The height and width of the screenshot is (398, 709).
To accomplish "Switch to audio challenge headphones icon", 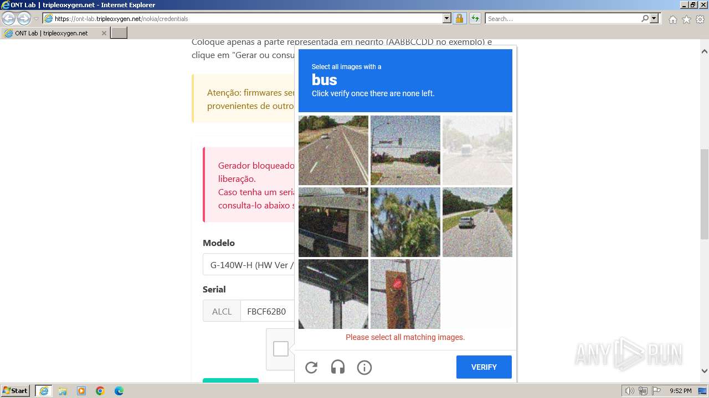I will point(338,367).
